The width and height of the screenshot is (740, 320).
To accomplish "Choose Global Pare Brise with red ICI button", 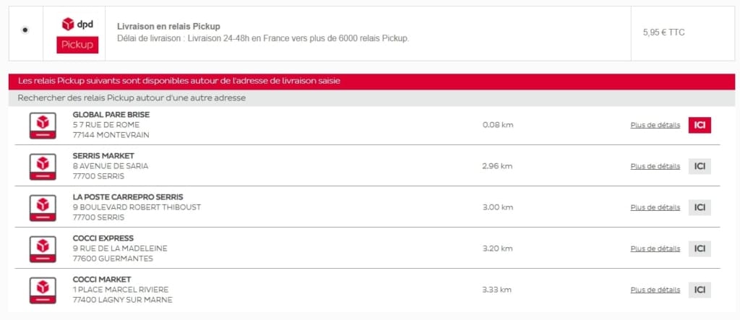I will click(x=700, y=125).
